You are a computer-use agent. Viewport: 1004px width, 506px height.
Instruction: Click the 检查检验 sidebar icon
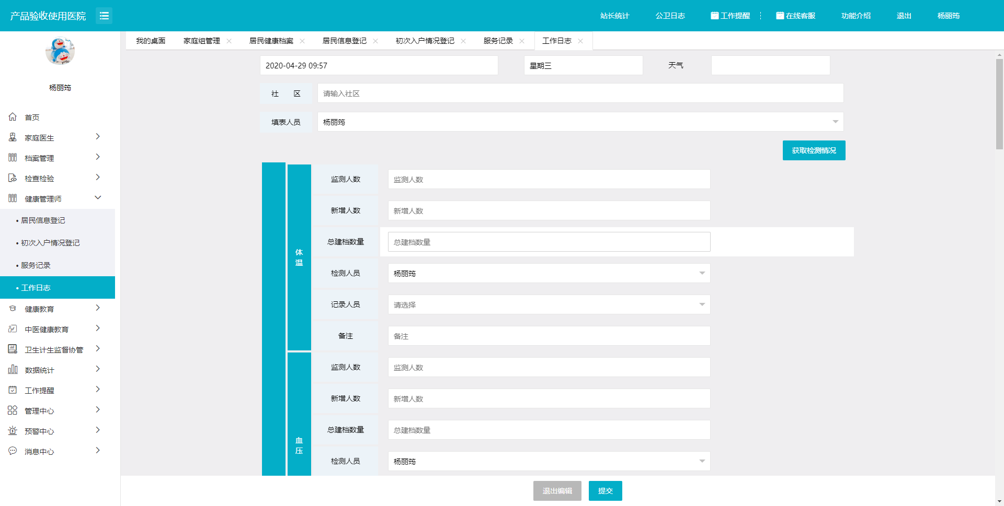click(13, 178)
